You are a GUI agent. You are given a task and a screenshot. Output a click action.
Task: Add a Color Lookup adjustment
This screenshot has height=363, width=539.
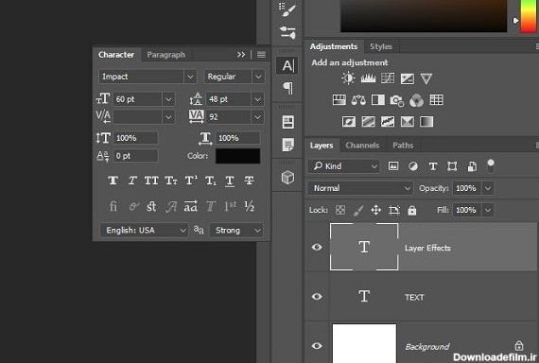coord(437,100)
